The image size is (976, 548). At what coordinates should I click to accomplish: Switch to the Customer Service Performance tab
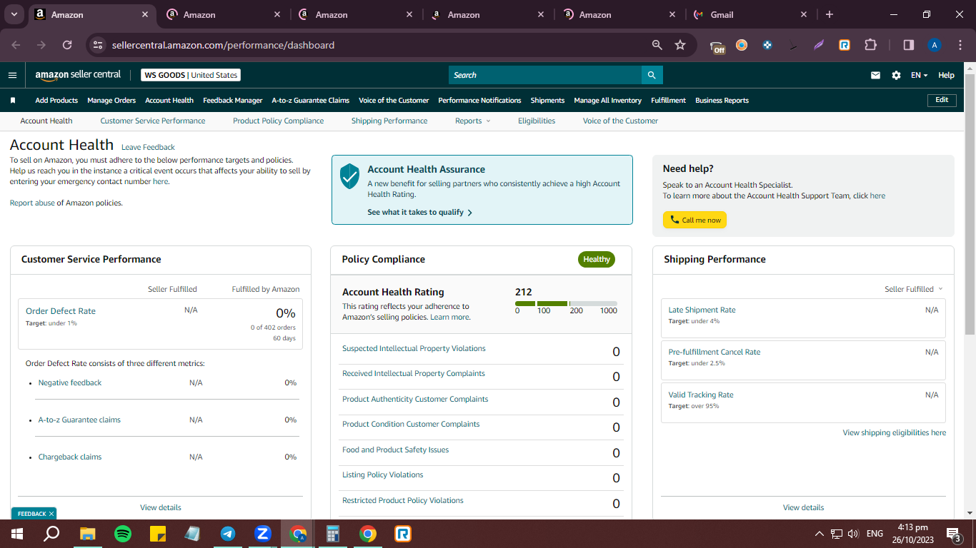coord(153,121)
